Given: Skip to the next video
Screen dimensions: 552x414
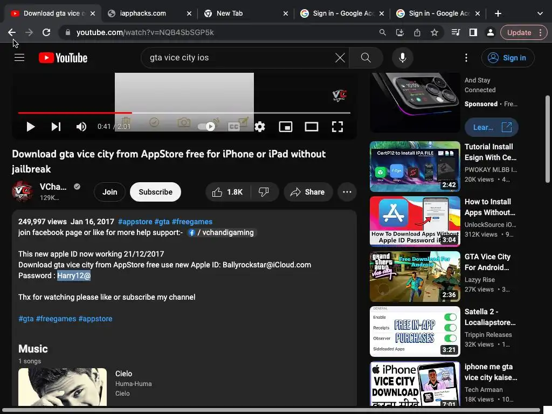Looking at the screenshot, I should [56, 126].
